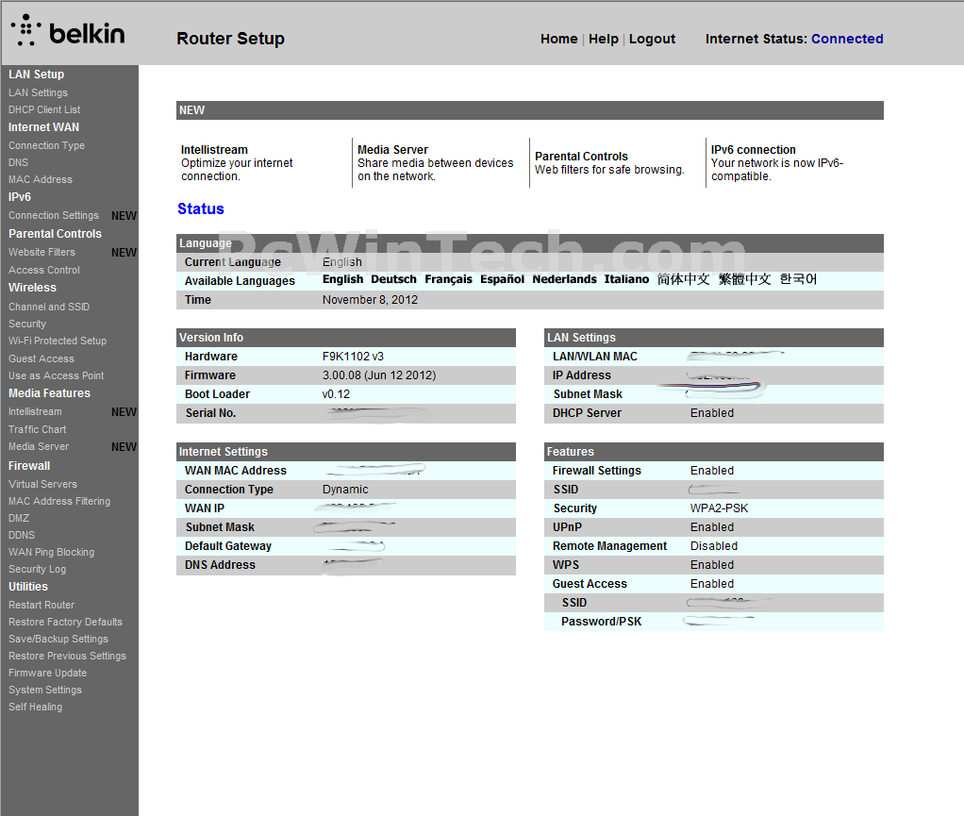Open IPv6 Connection Settings
The width and height of the screenshot is (964, 816).
[54, 215]
